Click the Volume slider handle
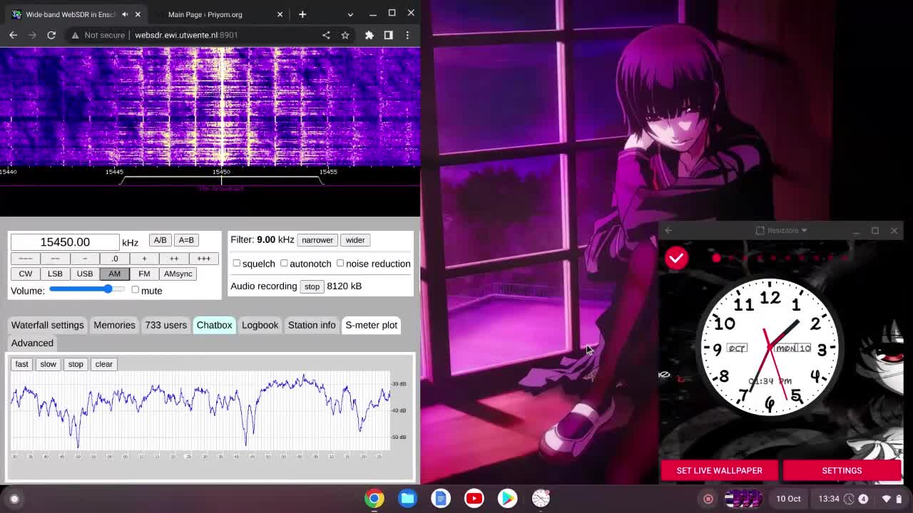913x513 pixels. pyautogui.click(x=108, y=289)
